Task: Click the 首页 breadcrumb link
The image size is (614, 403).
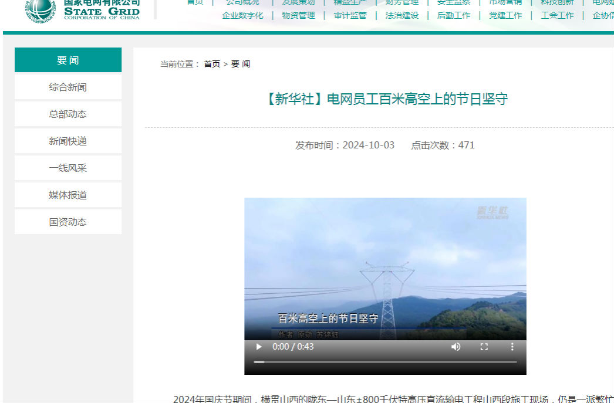Action: point(212,64)
